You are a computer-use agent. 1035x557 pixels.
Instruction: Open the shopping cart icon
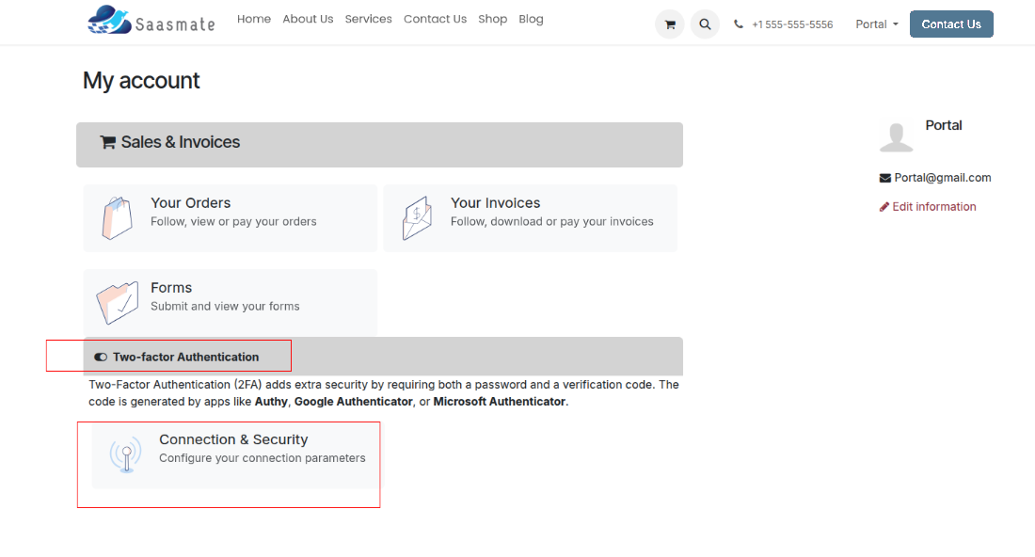pos(670,24)
